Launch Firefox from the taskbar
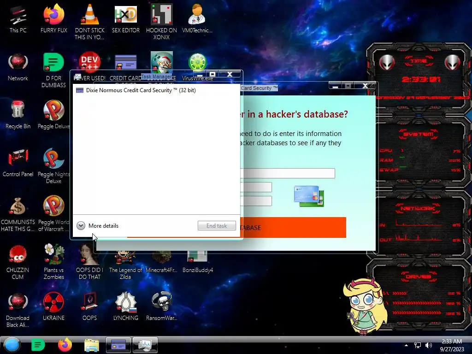This screenshot has height=354, width=472. pyautogui.click(x=65, y=345)
